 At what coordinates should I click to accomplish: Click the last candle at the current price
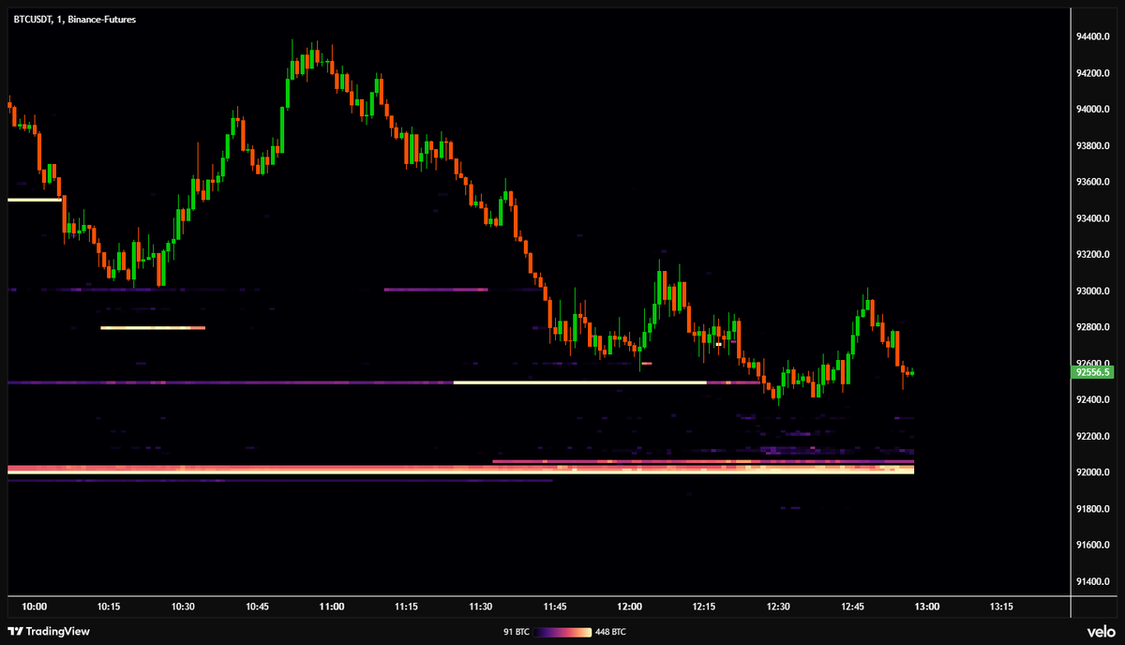[x=910, y=373]
